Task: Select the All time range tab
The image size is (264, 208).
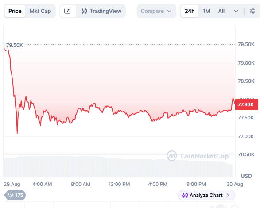Action: click(x=221, y=11)
